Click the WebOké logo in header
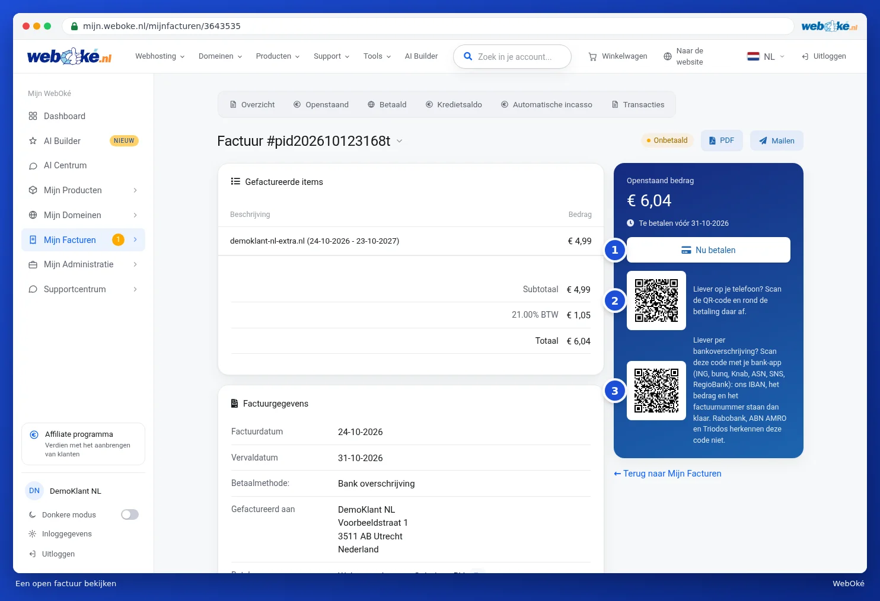This screenshot has height=601, width=880. tap(69, 56)
